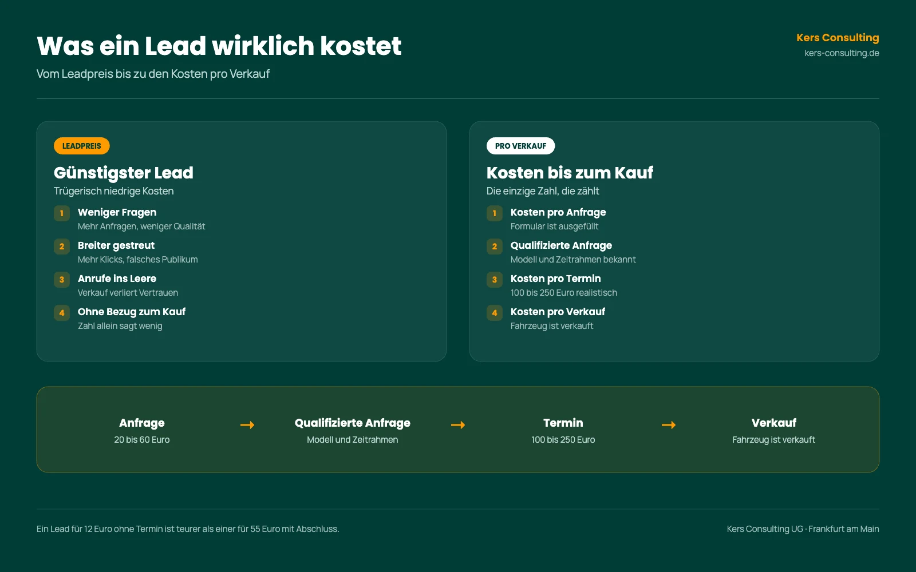Image resolution: width=916 pixels, height=572 pixels.
Task: Click Modell und Zeitrahmen bekannt text
Action: point(573,260)
